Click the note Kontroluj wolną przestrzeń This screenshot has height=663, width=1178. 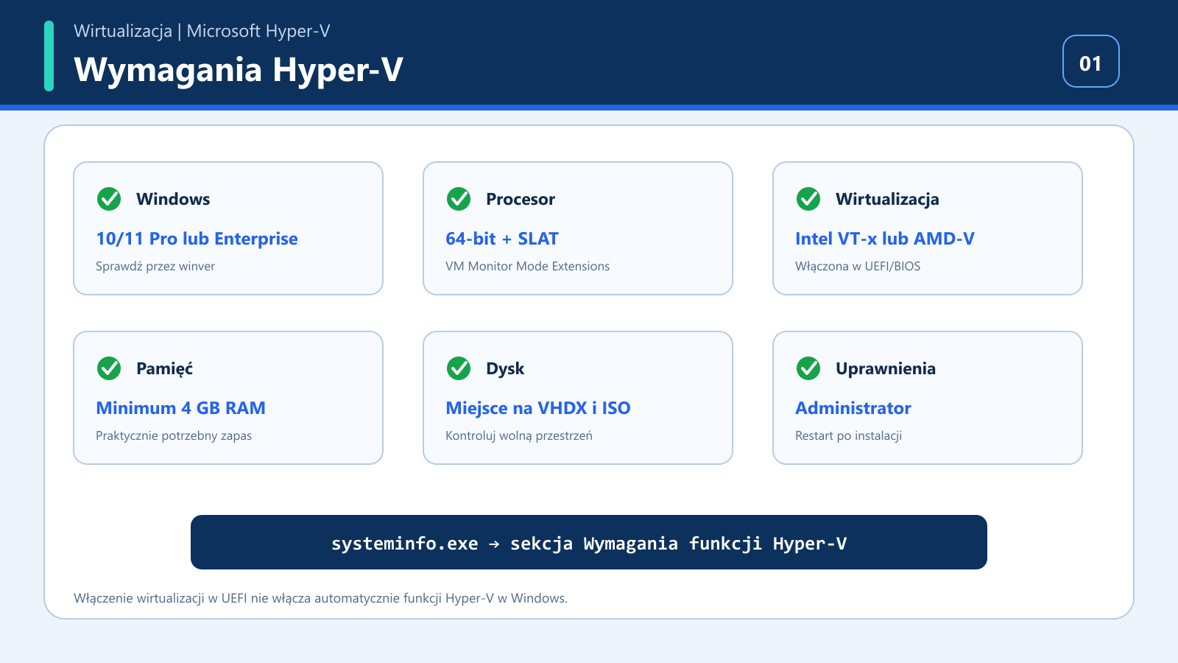click(x=519, y=435)
